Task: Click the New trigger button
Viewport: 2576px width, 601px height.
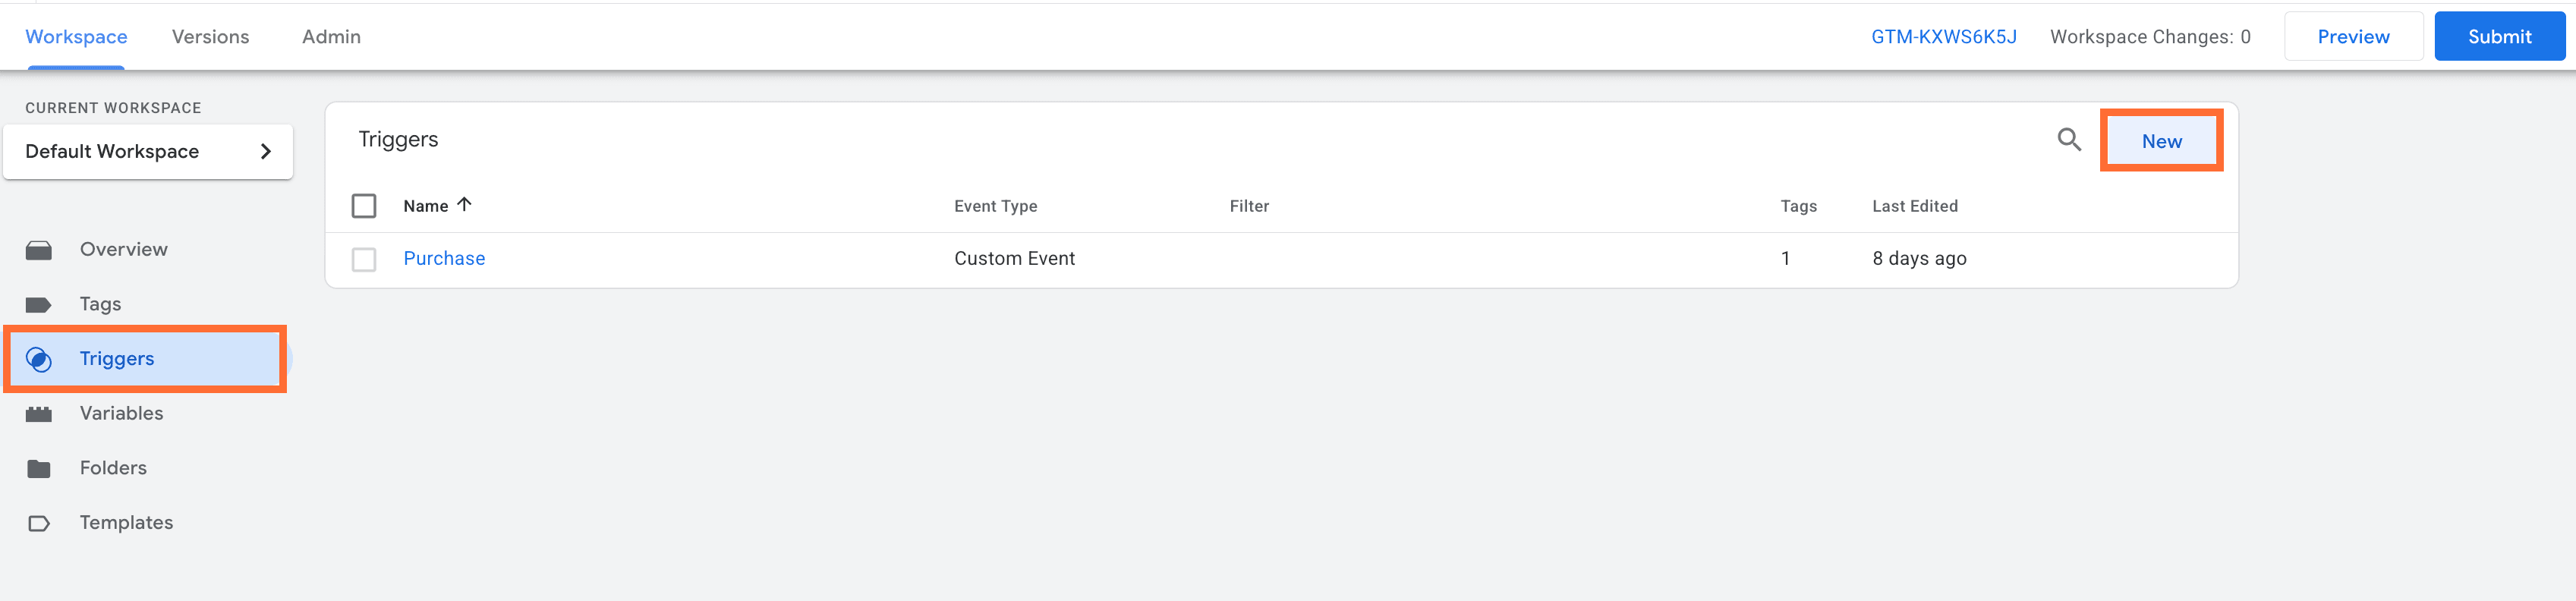Action: point(2161,141)
